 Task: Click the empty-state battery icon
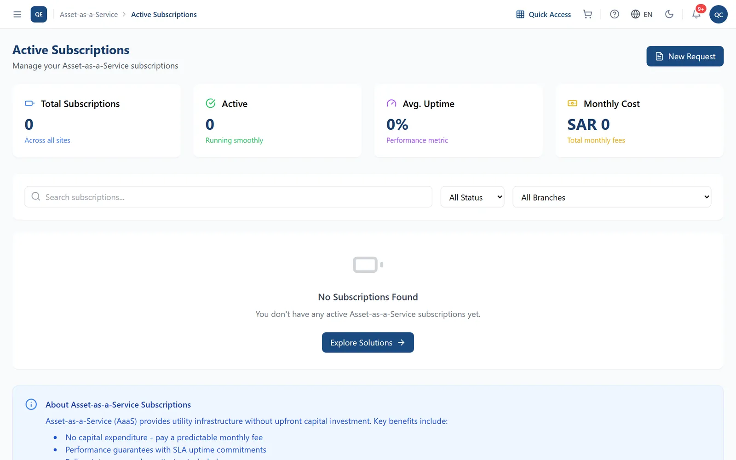click(368, 264)
